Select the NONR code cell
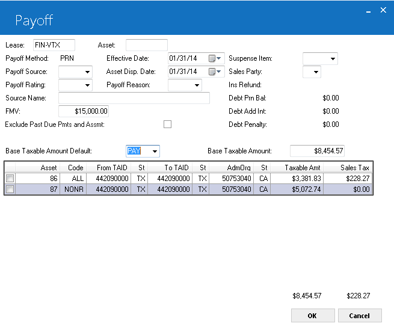 point(73,189)
